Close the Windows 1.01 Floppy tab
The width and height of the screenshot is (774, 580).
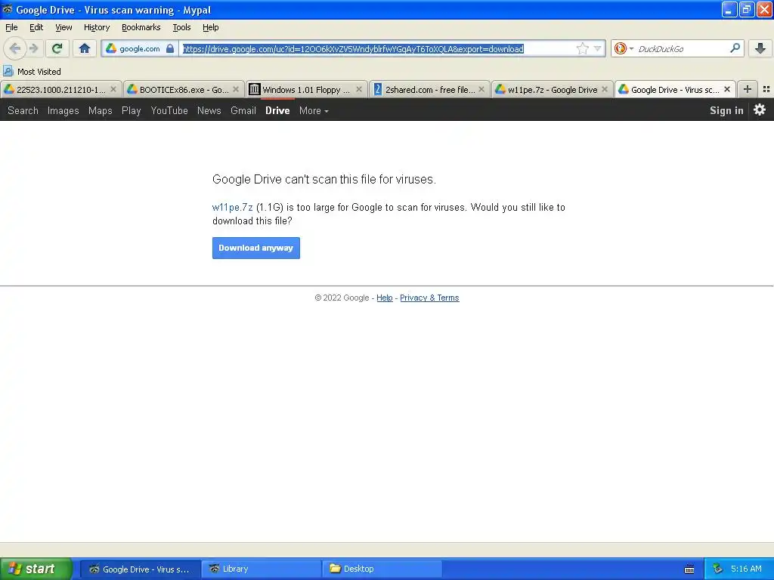tap(359, 89)
